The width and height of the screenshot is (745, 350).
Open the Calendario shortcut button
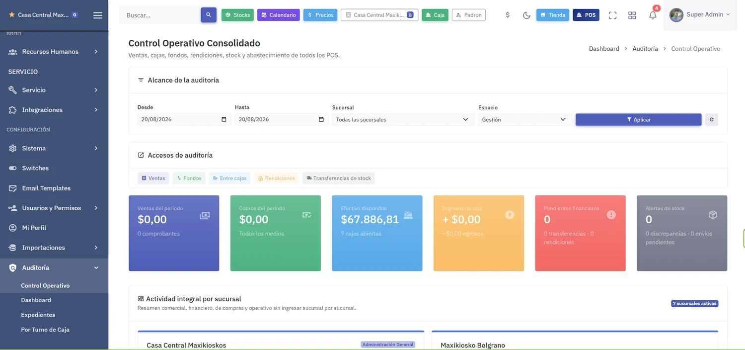coord(278,15)
